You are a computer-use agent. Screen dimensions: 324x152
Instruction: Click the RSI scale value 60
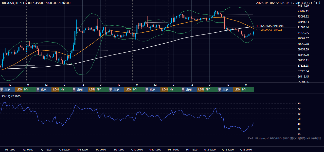(x=299, y=114)
